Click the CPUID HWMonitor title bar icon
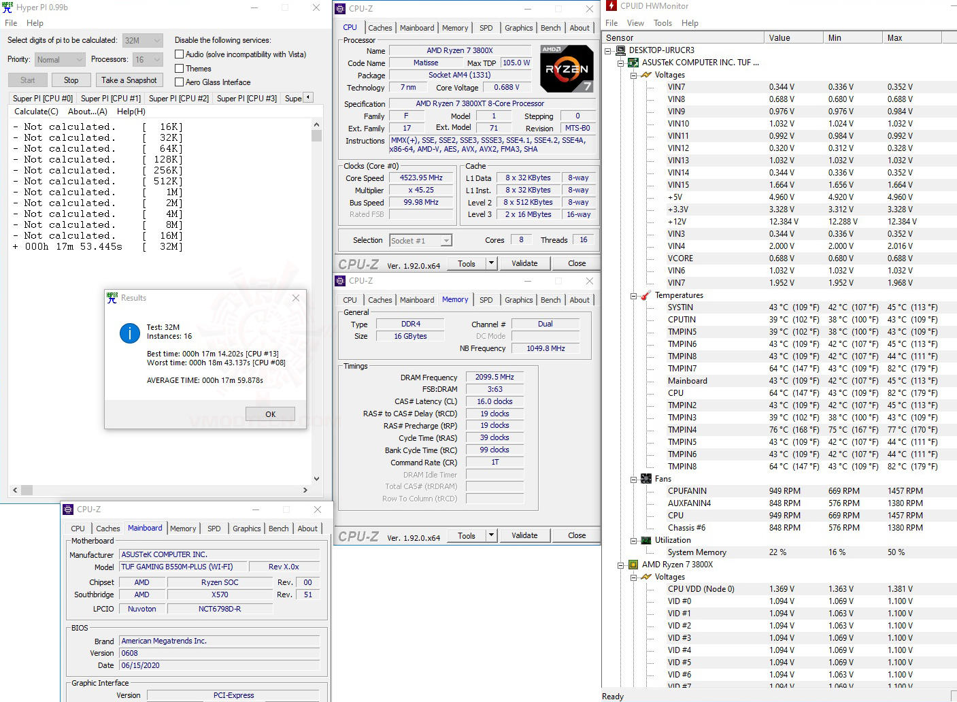The image size is (957, 702). (611, 6)
